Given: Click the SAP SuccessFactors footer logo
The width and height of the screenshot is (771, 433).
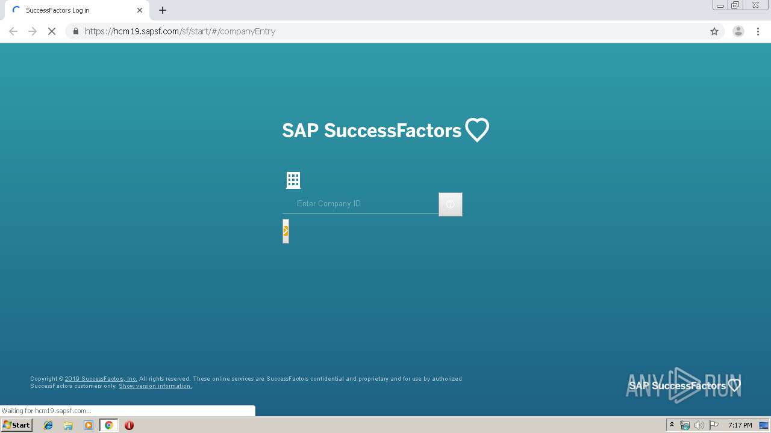Looking at the screenshot, I should (x=685, y=385).
